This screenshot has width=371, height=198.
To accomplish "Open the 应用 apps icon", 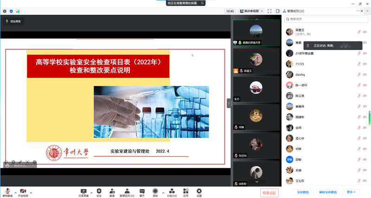I will click(185, 192).
